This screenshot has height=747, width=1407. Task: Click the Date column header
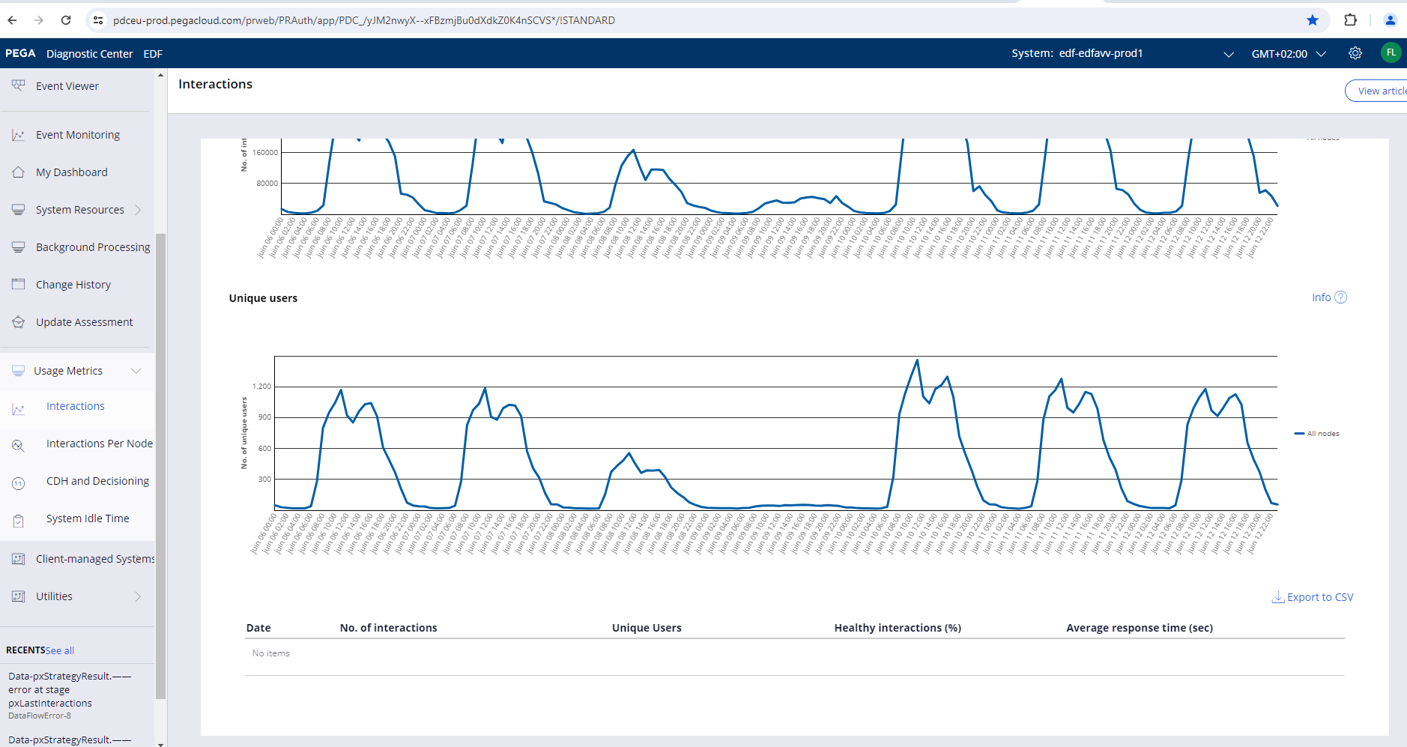pos(258,628)
